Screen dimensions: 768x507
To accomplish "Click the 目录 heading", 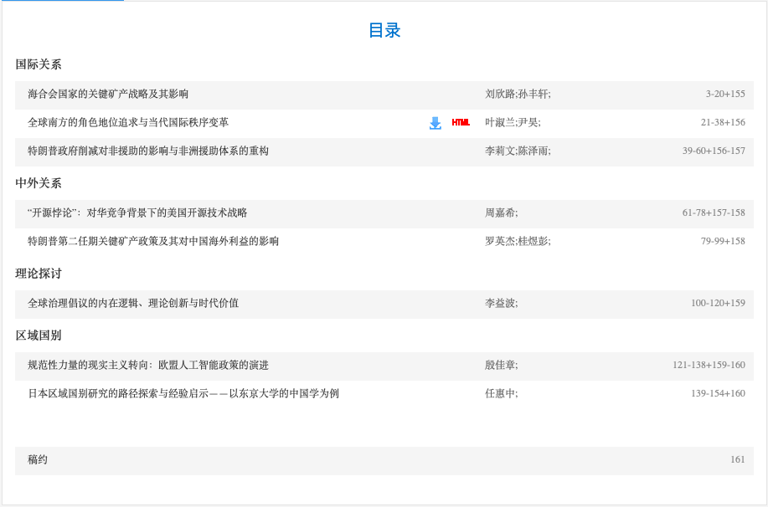I will [384, 31].
